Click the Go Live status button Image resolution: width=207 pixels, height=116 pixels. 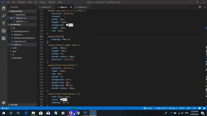(148, 108)
